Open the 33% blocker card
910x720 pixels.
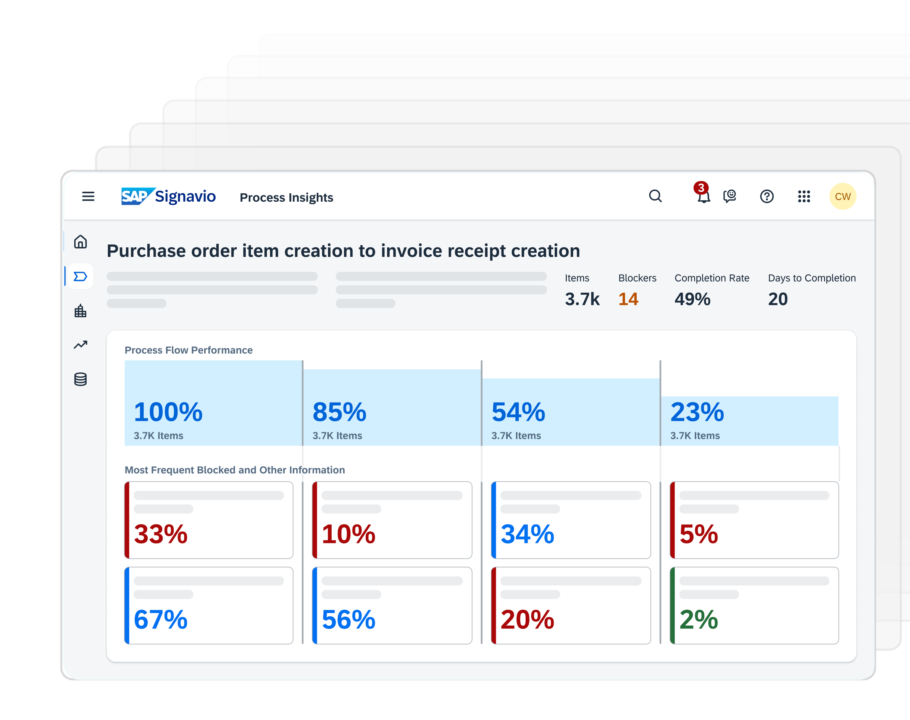click(209, 520)
